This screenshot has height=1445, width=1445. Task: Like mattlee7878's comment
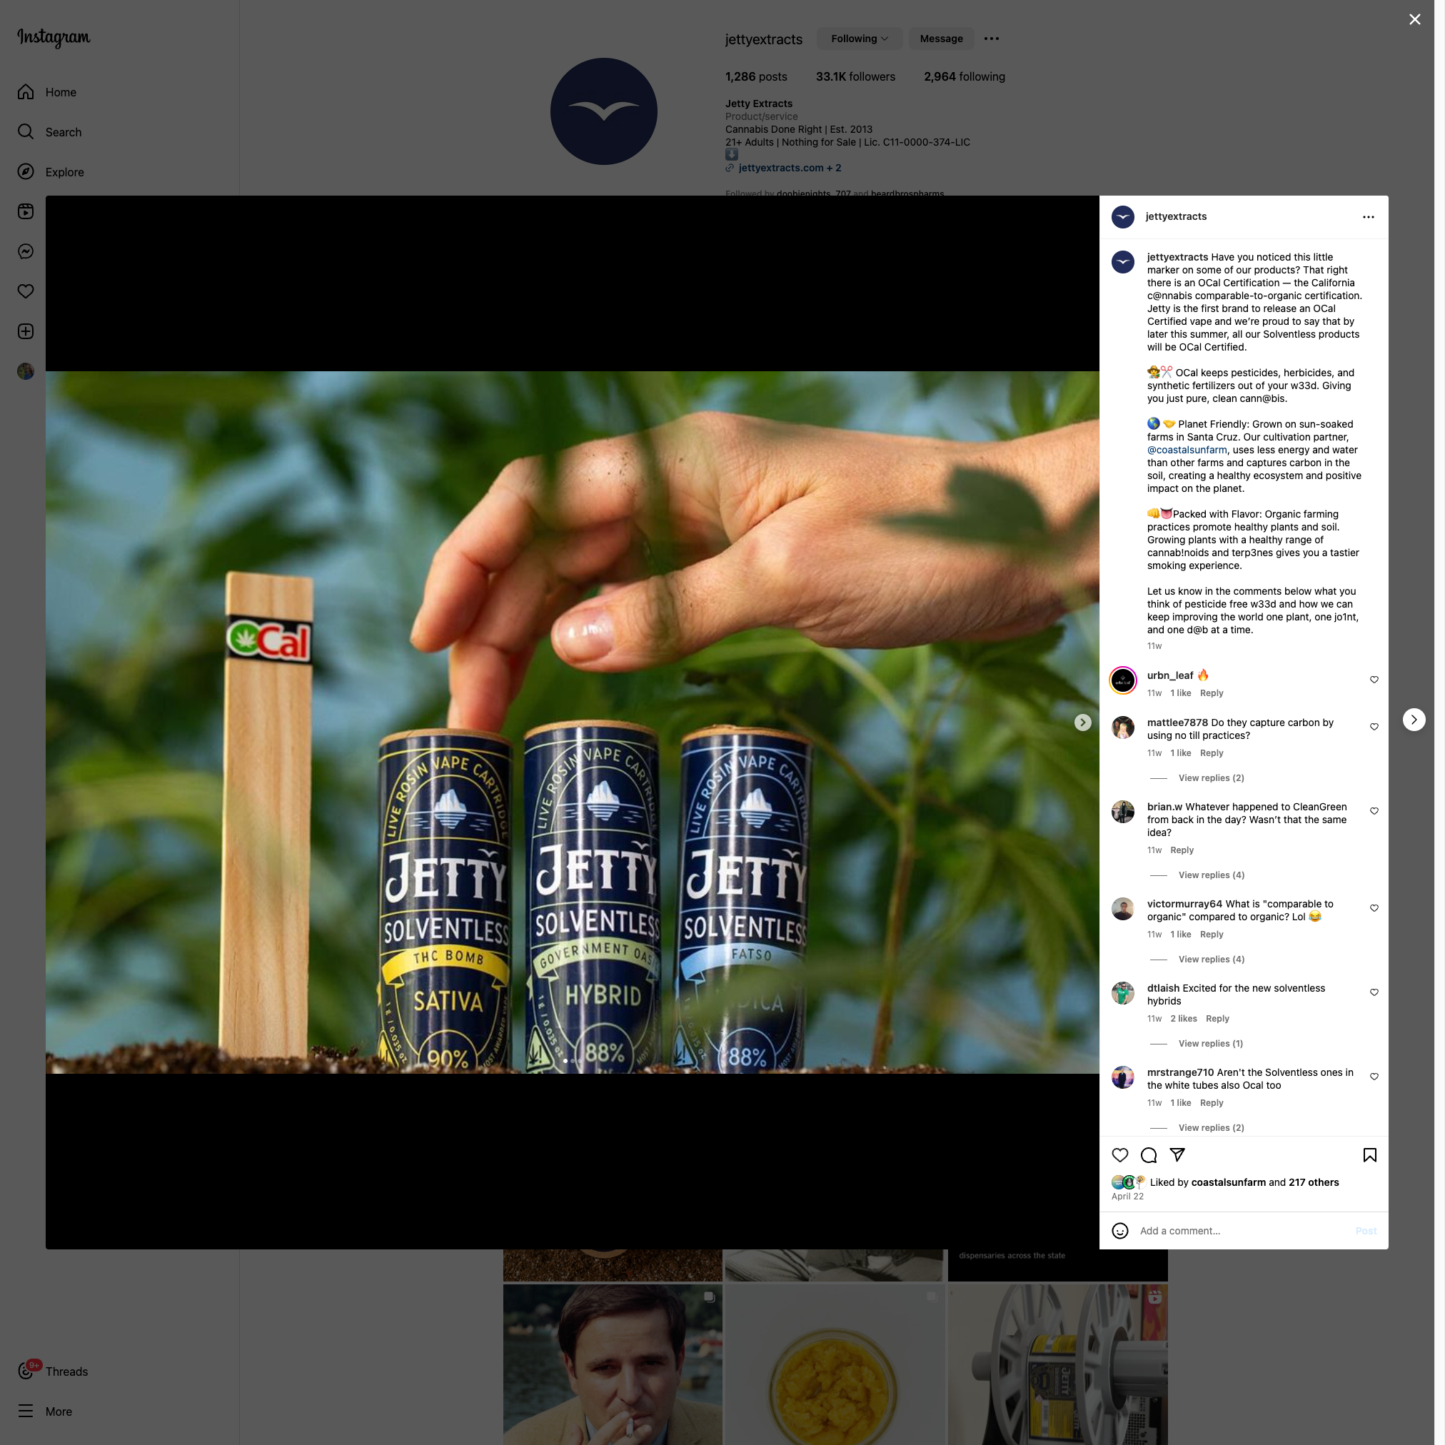(x=1374, y=726)
